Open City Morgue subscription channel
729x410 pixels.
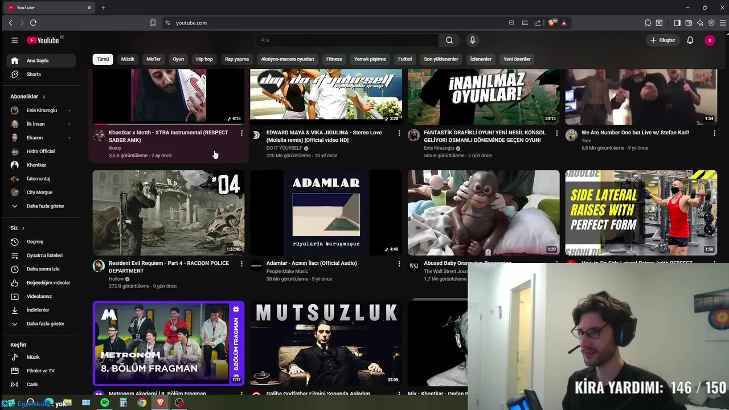pos(42,192)
